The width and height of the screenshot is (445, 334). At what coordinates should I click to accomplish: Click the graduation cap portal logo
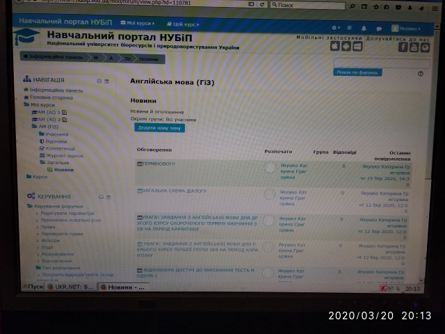pyautogui.click(x=26, y=37)
